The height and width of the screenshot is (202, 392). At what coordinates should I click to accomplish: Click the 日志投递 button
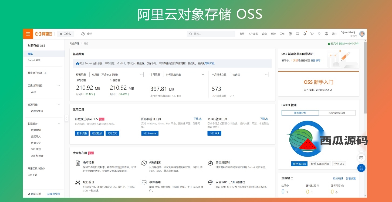pos(82,133)
